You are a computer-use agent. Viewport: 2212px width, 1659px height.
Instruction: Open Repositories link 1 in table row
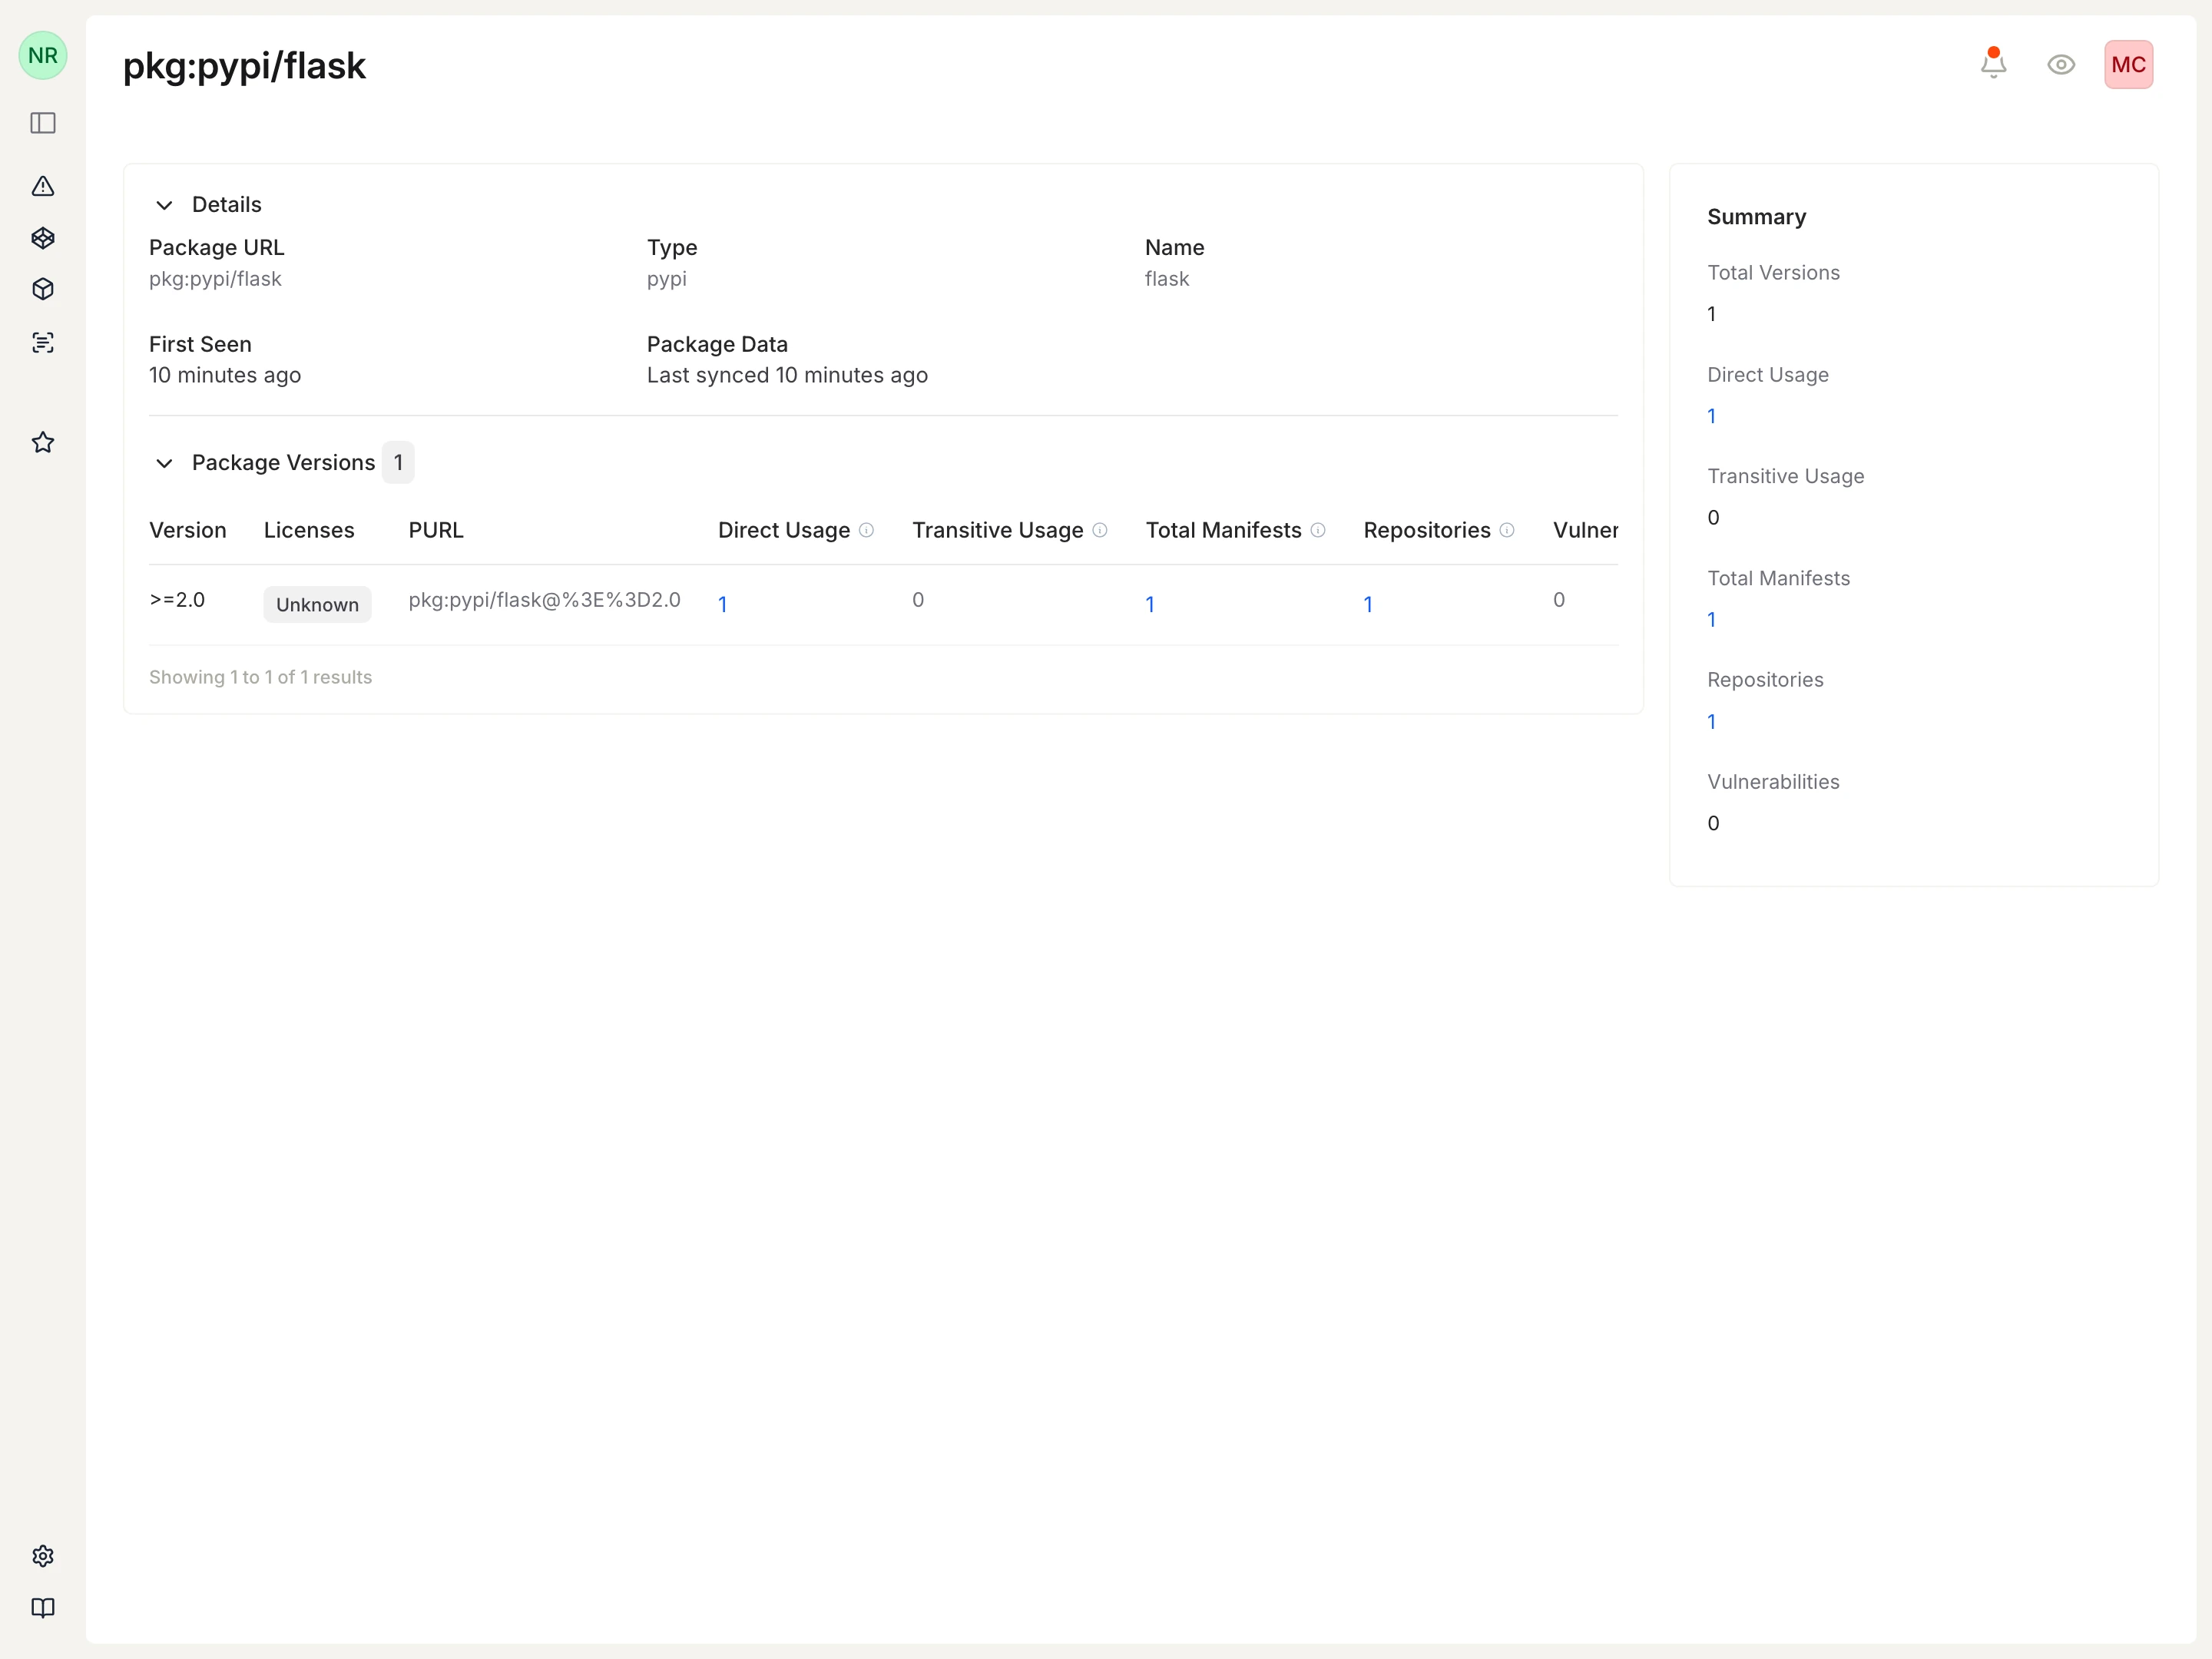point(1368,604)
